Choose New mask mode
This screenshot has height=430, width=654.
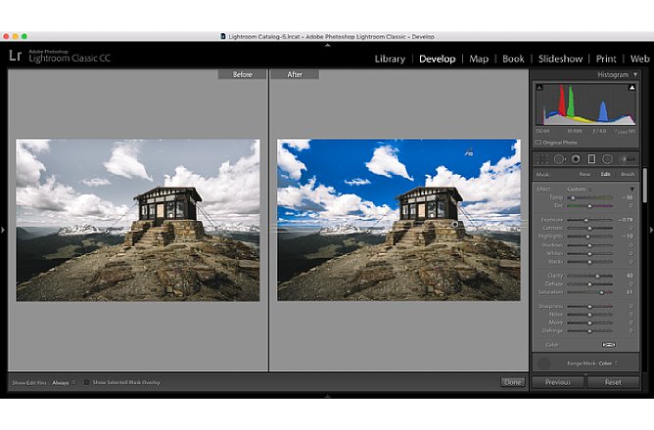pos(584,174)
